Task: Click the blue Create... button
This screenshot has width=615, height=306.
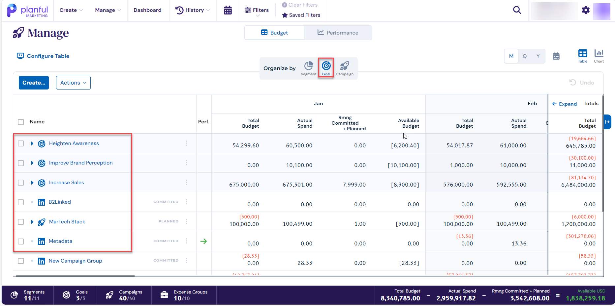Action: (34, 83)
